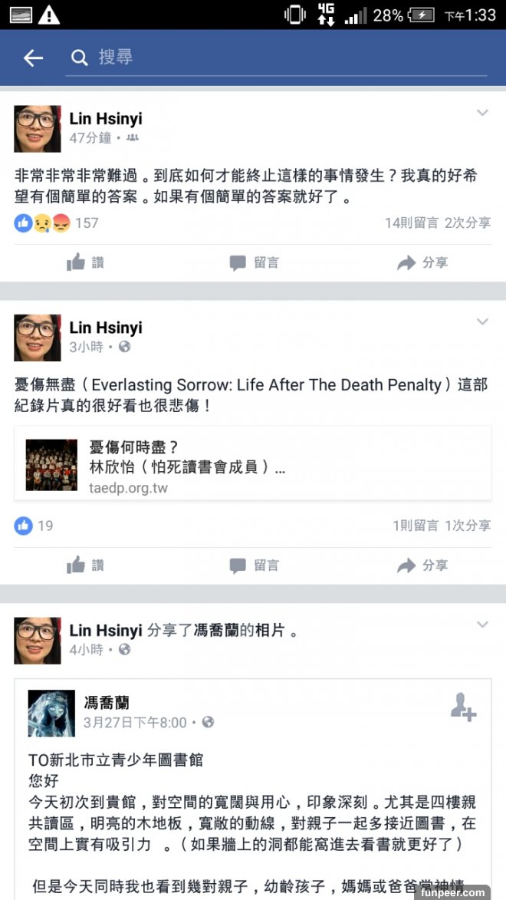506x900 pixels.
Task: Open reaction emojis showing 157 count
Action: [56, 223]
